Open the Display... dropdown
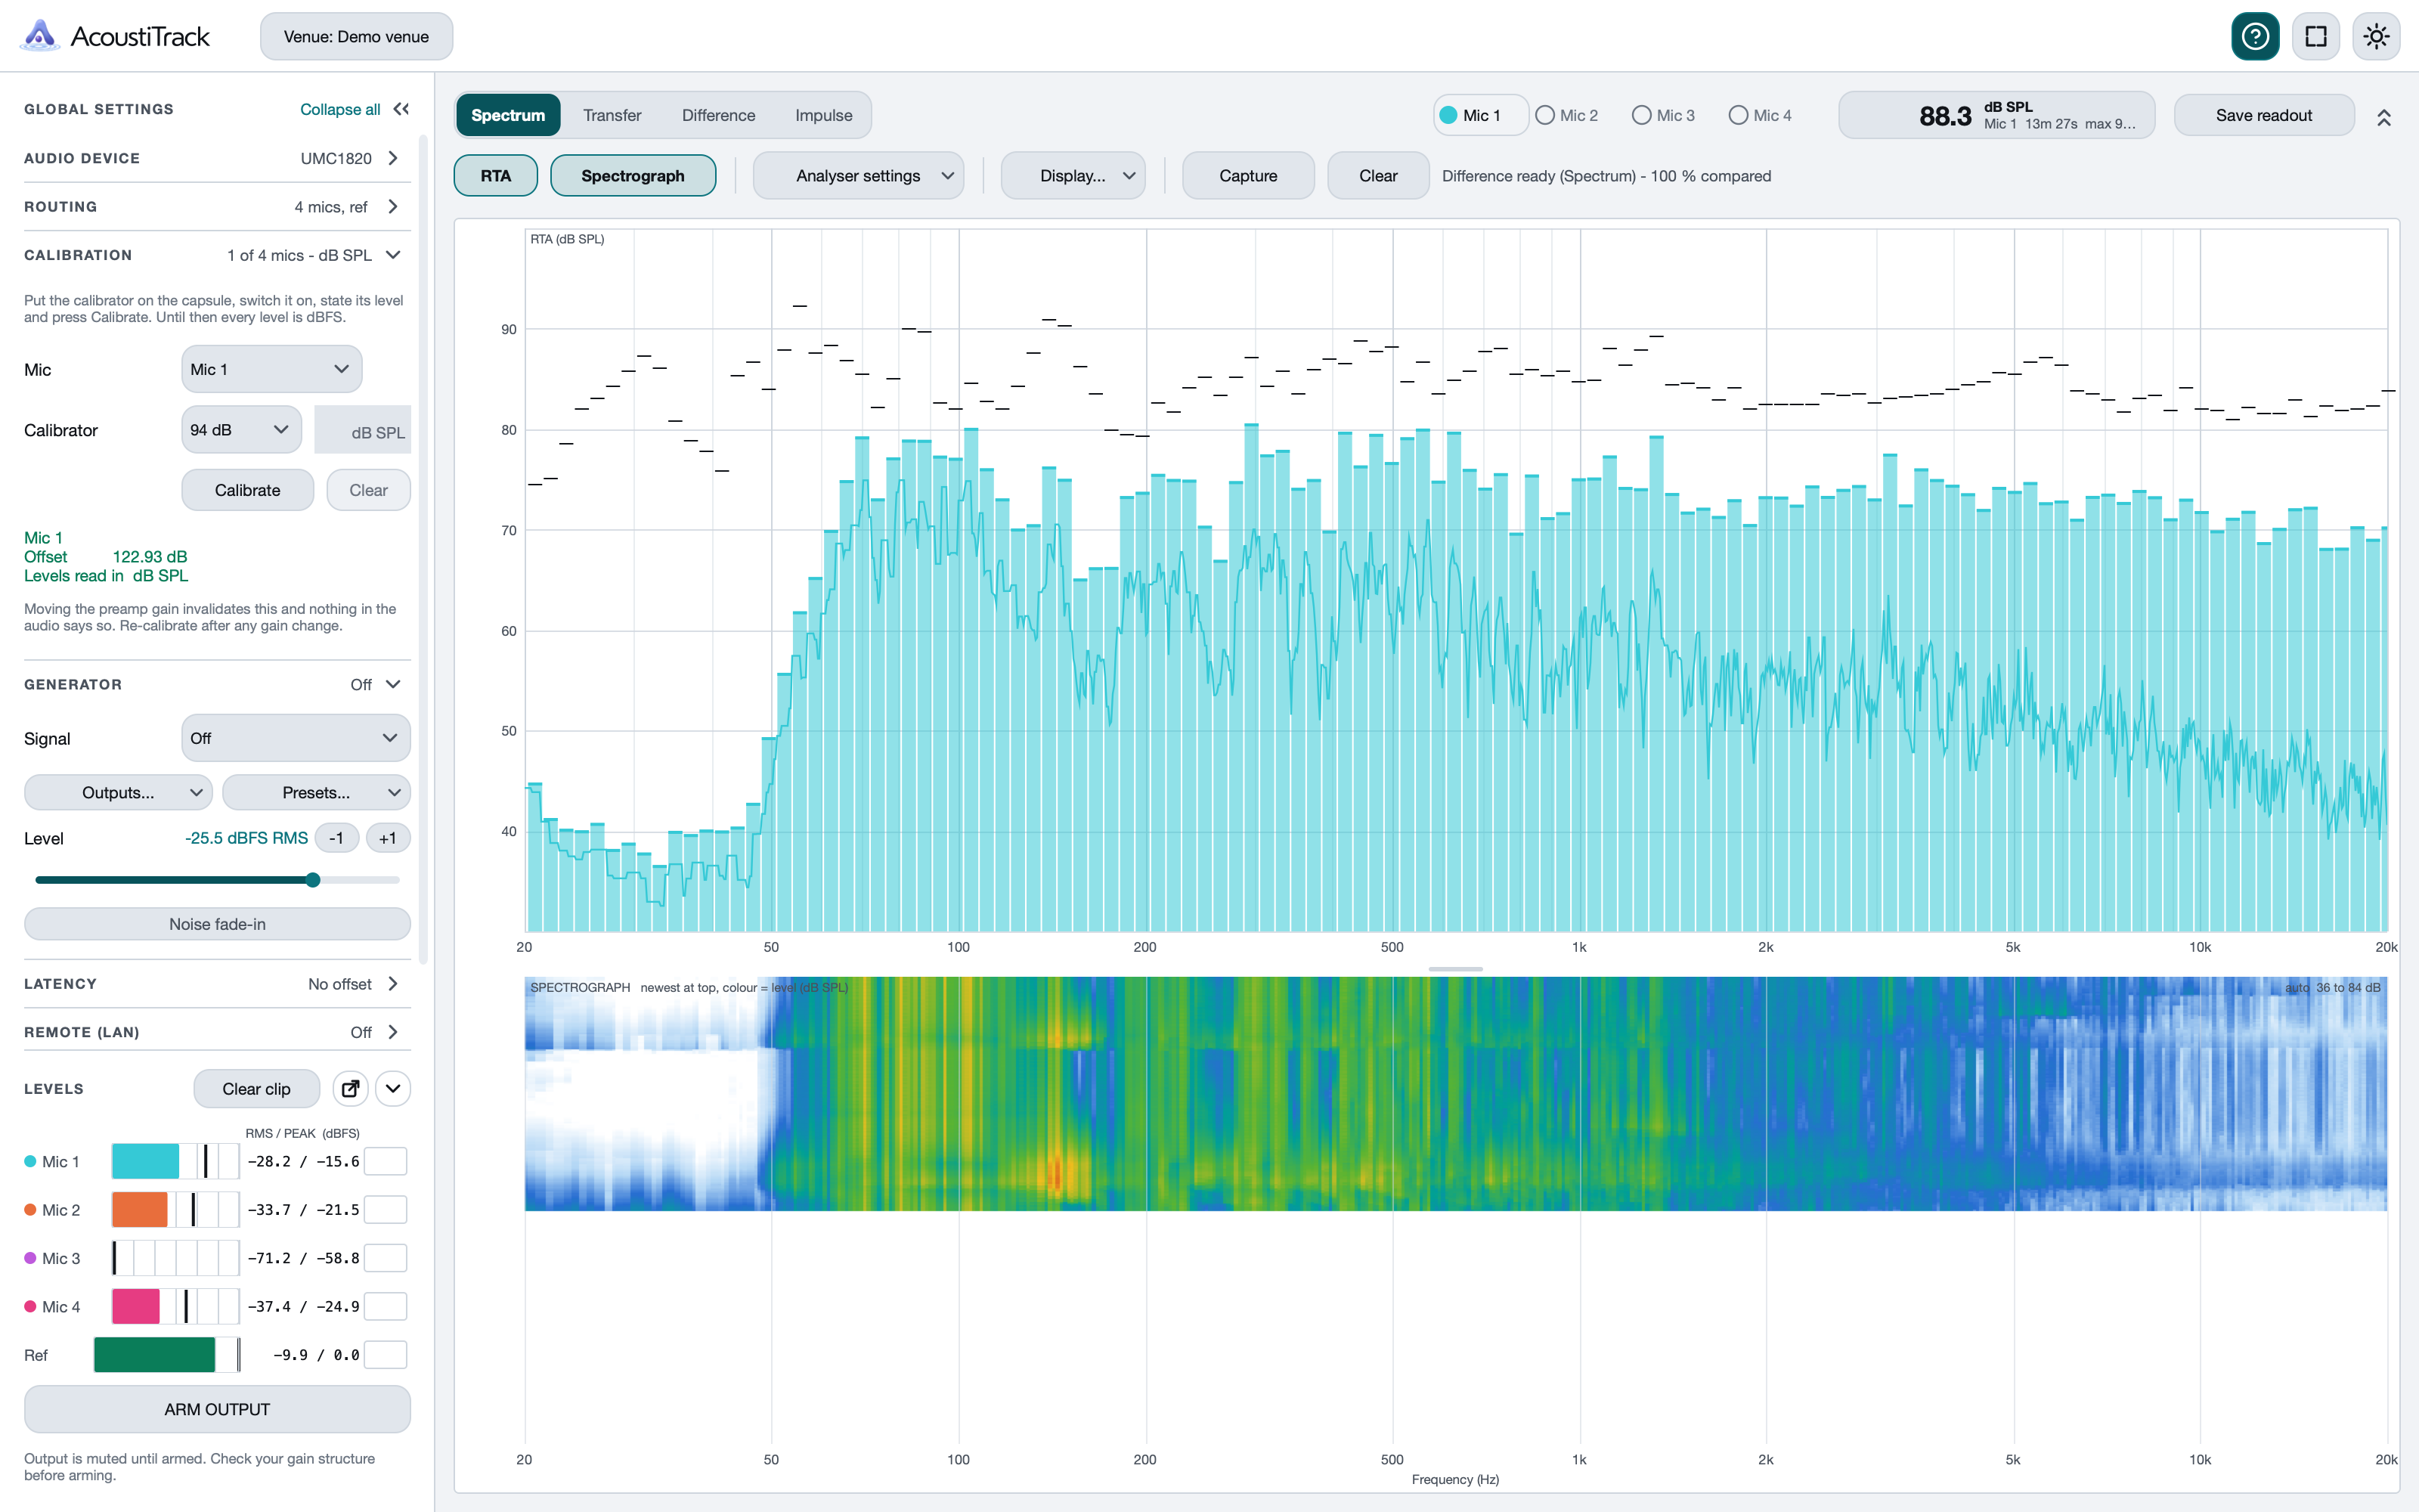 (1073, 175)
